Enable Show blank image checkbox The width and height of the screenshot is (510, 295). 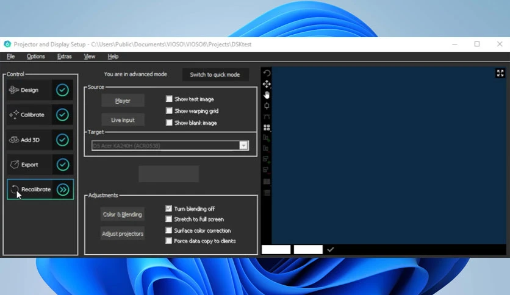coord(169,123)
